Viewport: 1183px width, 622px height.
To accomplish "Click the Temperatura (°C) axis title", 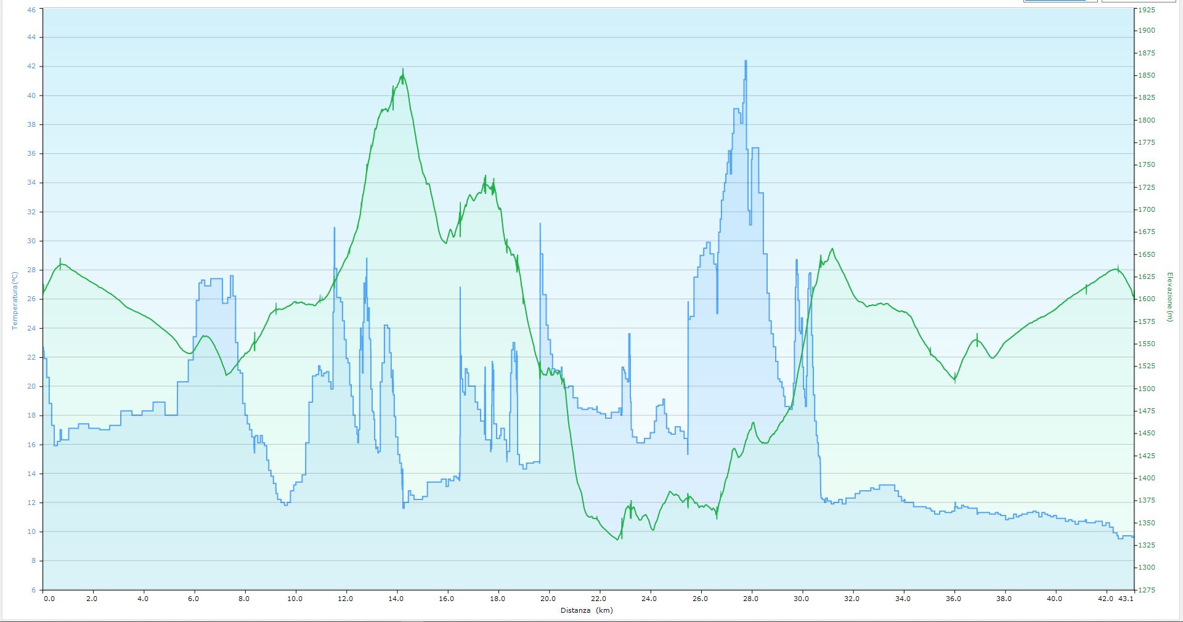I will tap(14, 301).
